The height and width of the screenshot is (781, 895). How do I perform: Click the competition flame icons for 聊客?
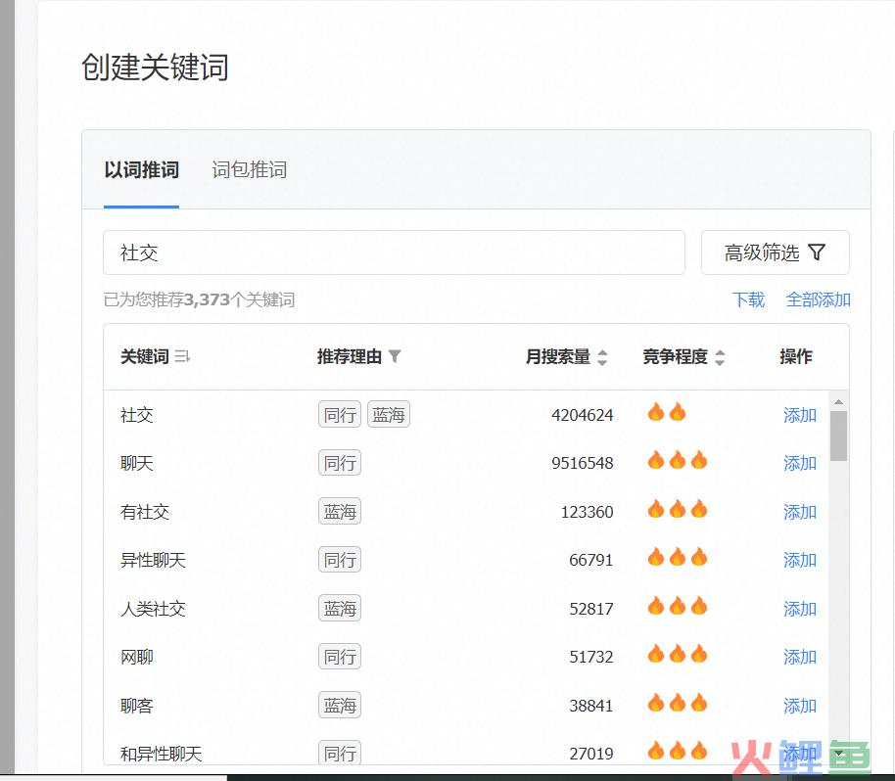click(677, 703)
